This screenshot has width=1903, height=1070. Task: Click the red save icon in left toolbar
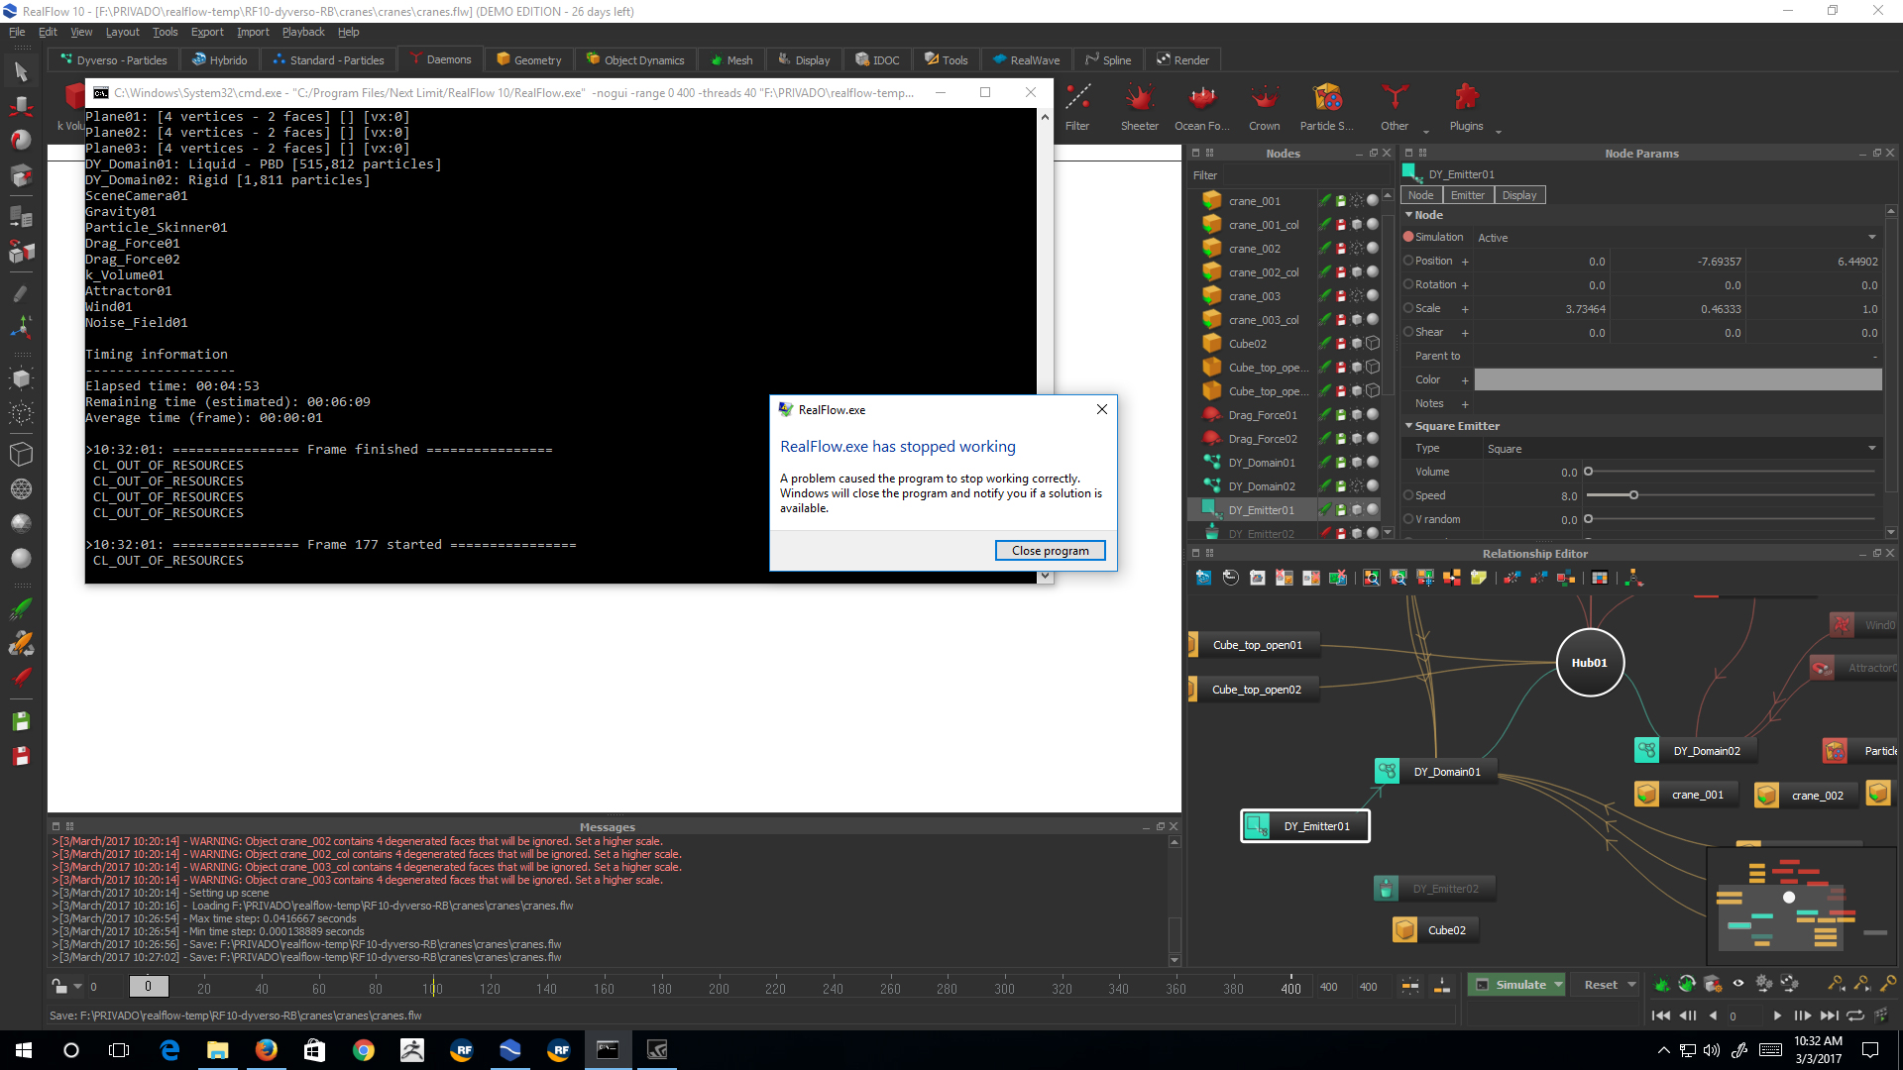tap(21, 756)
